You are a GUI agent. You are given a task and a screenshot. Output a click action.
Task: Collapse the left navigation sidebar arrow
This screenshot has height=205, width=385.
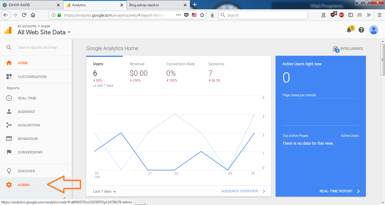pyautogui.click(x=64, y=198)
